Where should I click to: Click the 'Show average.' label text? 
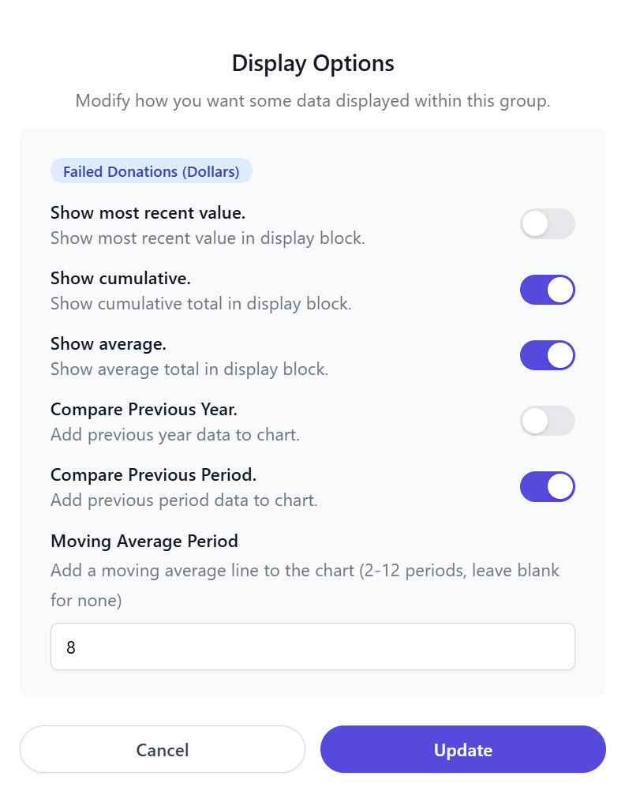click(108, 343)
